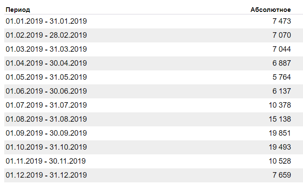This screenshot has height=187, width=303.
Task: Select the value 5 764 cell
Action: tap(282, 77)
